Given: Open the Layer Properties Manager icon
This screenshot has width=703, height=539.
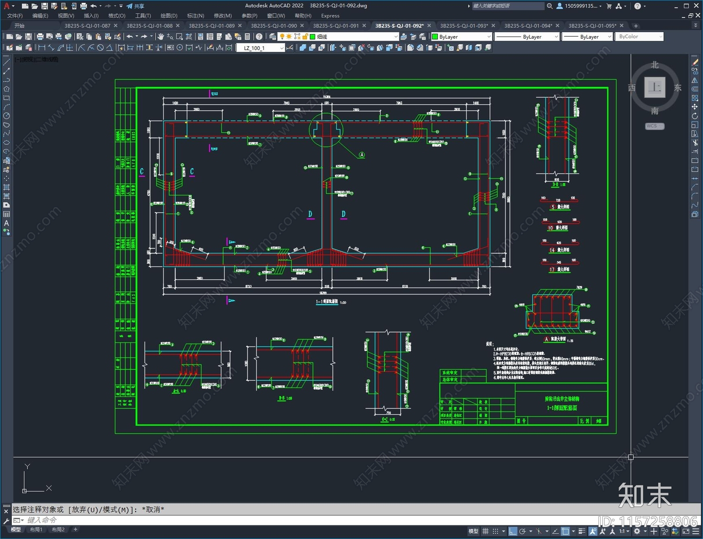Looking at the screenshot, I should 272,36.
